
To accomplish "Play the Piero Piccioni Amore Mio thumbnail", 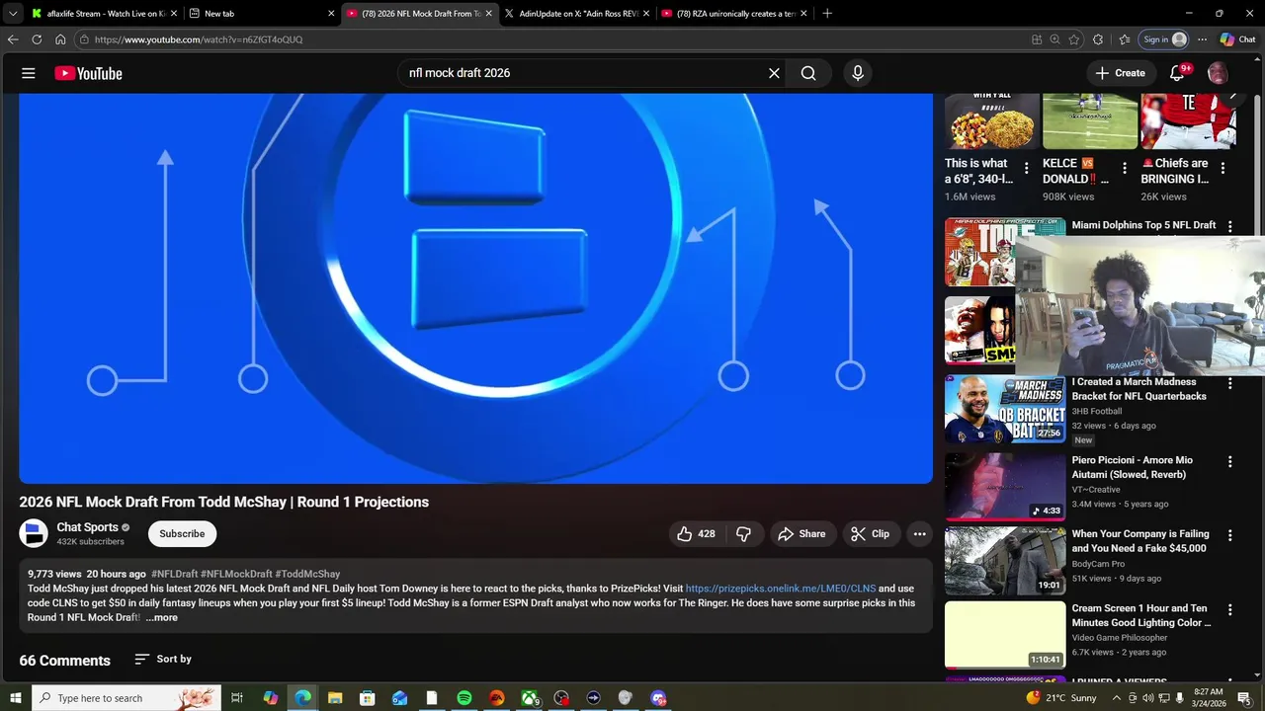I will pos(1005,487).
